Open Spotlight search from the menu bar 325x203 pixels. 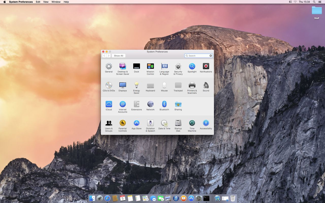314,2
